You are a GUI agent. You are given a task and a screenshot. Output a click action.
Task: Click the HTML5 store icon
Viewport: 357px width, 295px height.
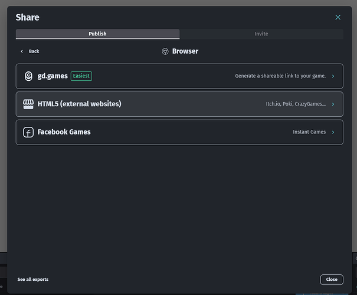(x=28, y=104)
